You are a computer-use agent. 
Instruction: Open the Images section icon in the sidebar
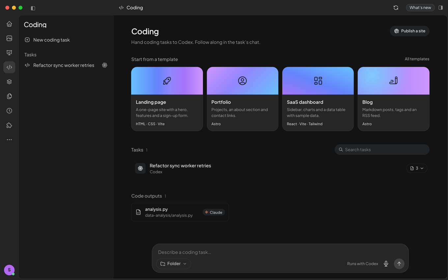tap(9, 38)
